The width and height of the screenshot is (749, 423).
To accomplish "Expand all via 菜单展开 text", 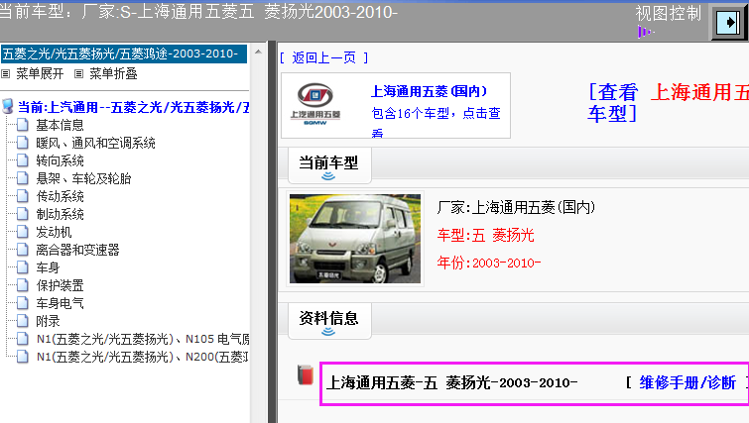I will coord(40,74).
